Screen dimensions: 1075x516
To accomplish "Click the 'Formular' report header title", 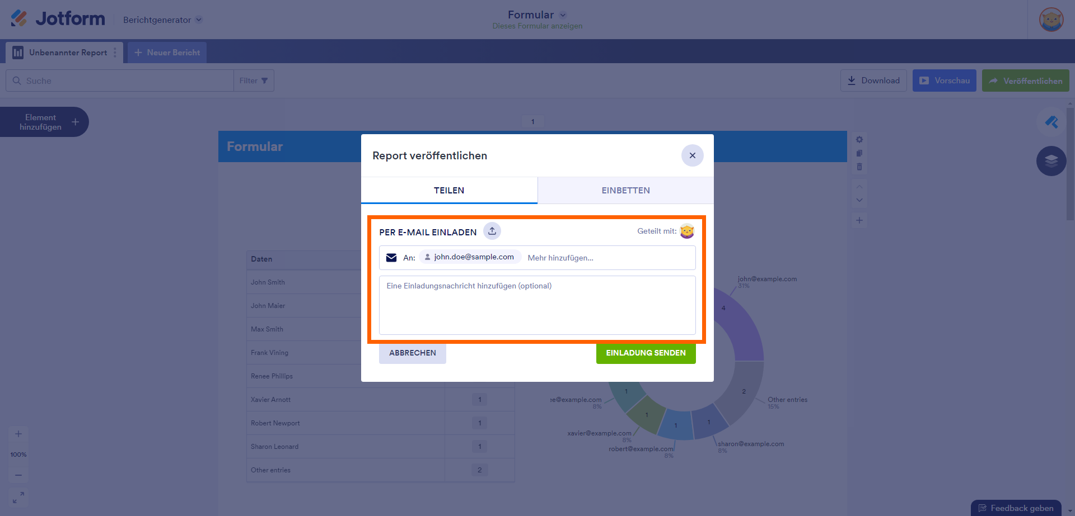I will pos(255,146).
